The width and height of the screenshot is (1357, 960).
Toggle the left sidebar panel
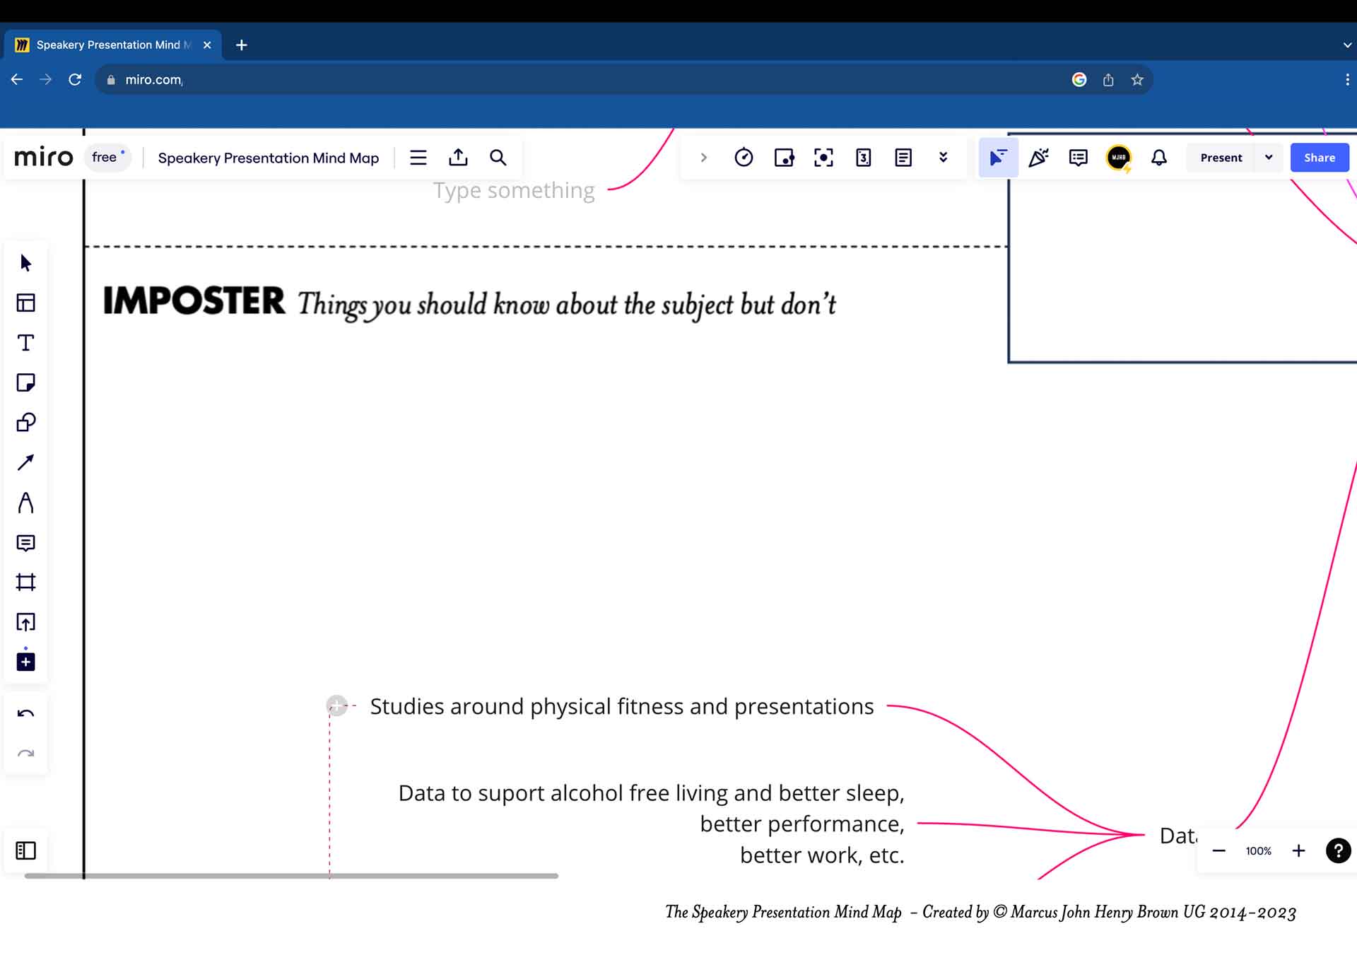pos(25,850)
